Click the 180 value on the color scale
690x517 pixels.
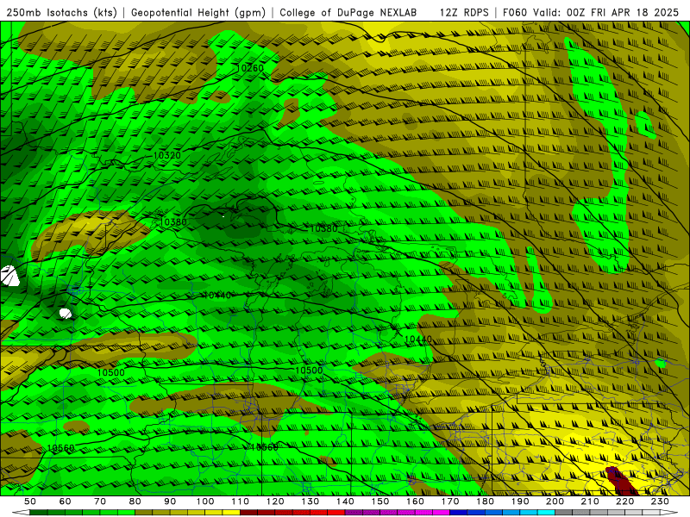point(485,501)
